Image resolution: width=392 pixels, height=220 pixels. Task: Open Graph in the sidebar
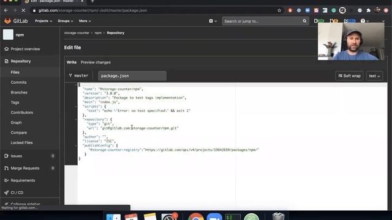(16, 122)
